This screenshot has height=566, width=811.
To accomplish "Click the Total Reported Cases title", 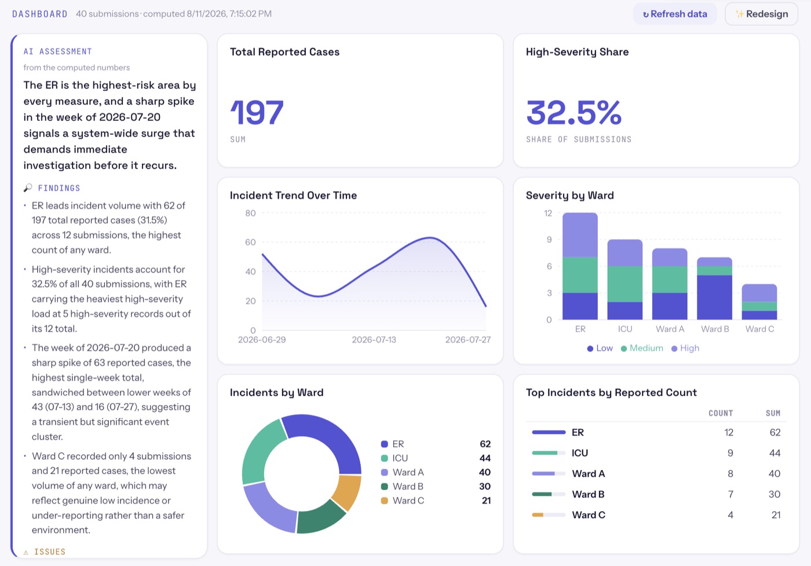I will 284,52.
